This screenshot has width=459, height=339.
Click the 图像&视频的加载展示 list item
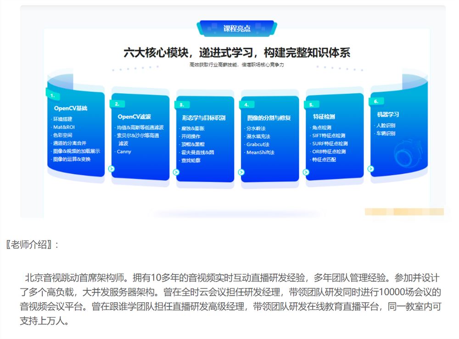tap(76, 151)
